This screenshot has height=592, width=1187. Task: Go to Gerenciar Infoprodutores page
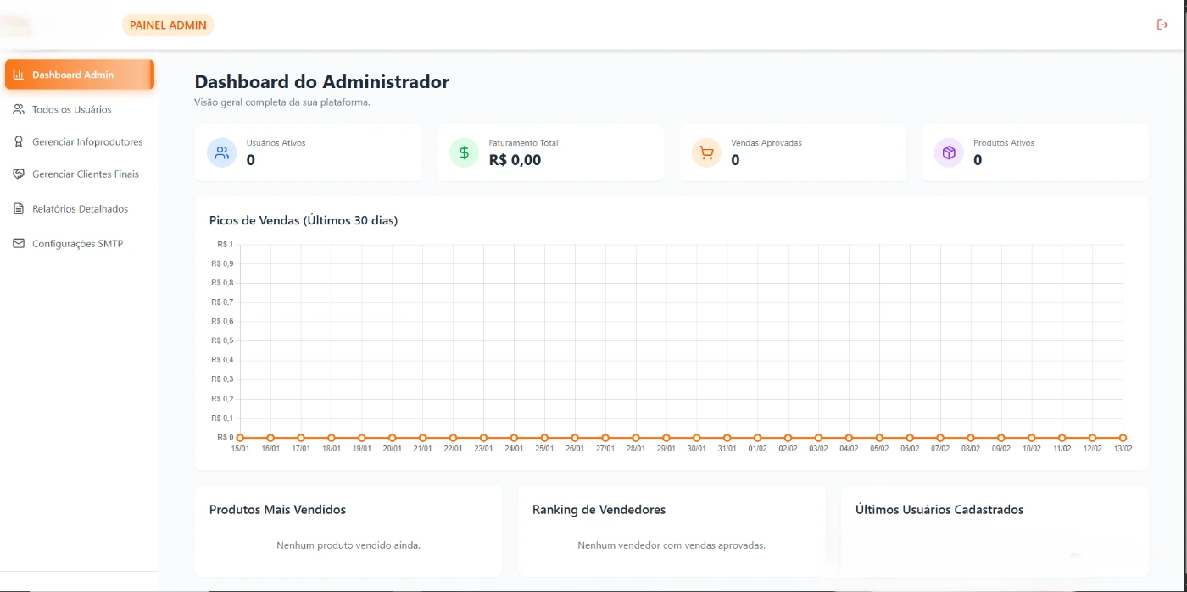[87, 142]
